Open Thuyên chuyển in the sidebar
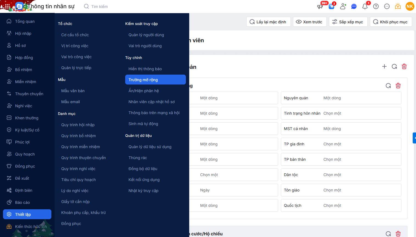Viewport: 416px width, 237px height. pos(27,94)
